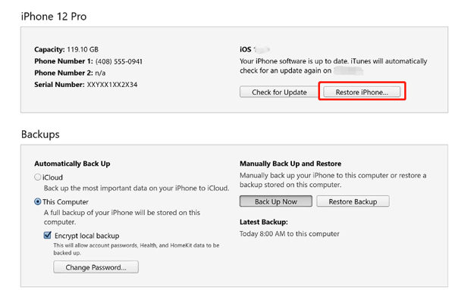Click 'Back up the most important data' description
Viewport: 455px width, 290px height.
coord(136,189)
